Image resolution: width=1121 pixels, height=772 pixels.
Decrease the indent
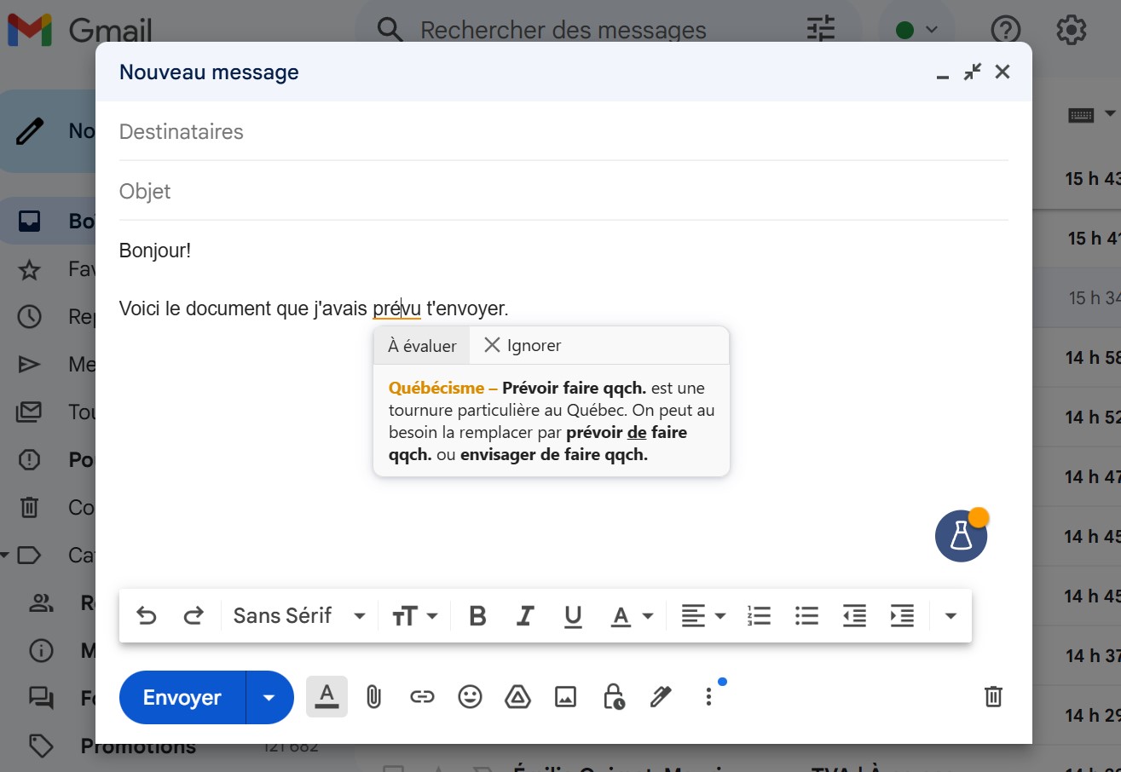[x=854, y=616]
